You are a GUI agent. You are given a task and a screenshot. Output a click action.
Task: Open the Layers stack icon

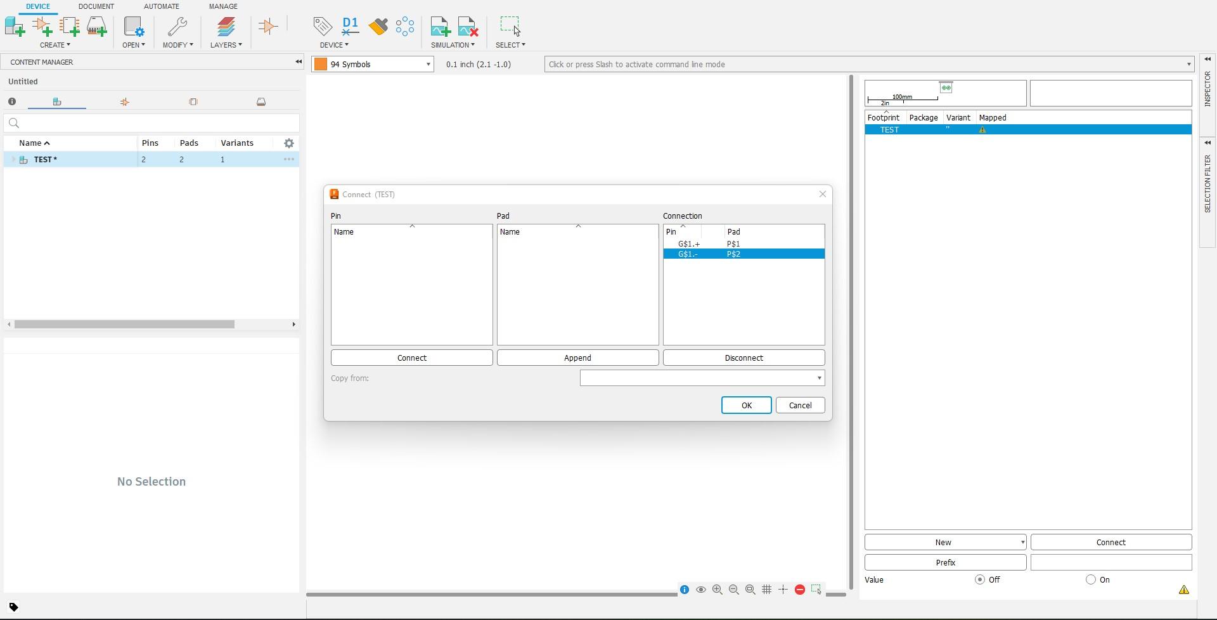226,27
